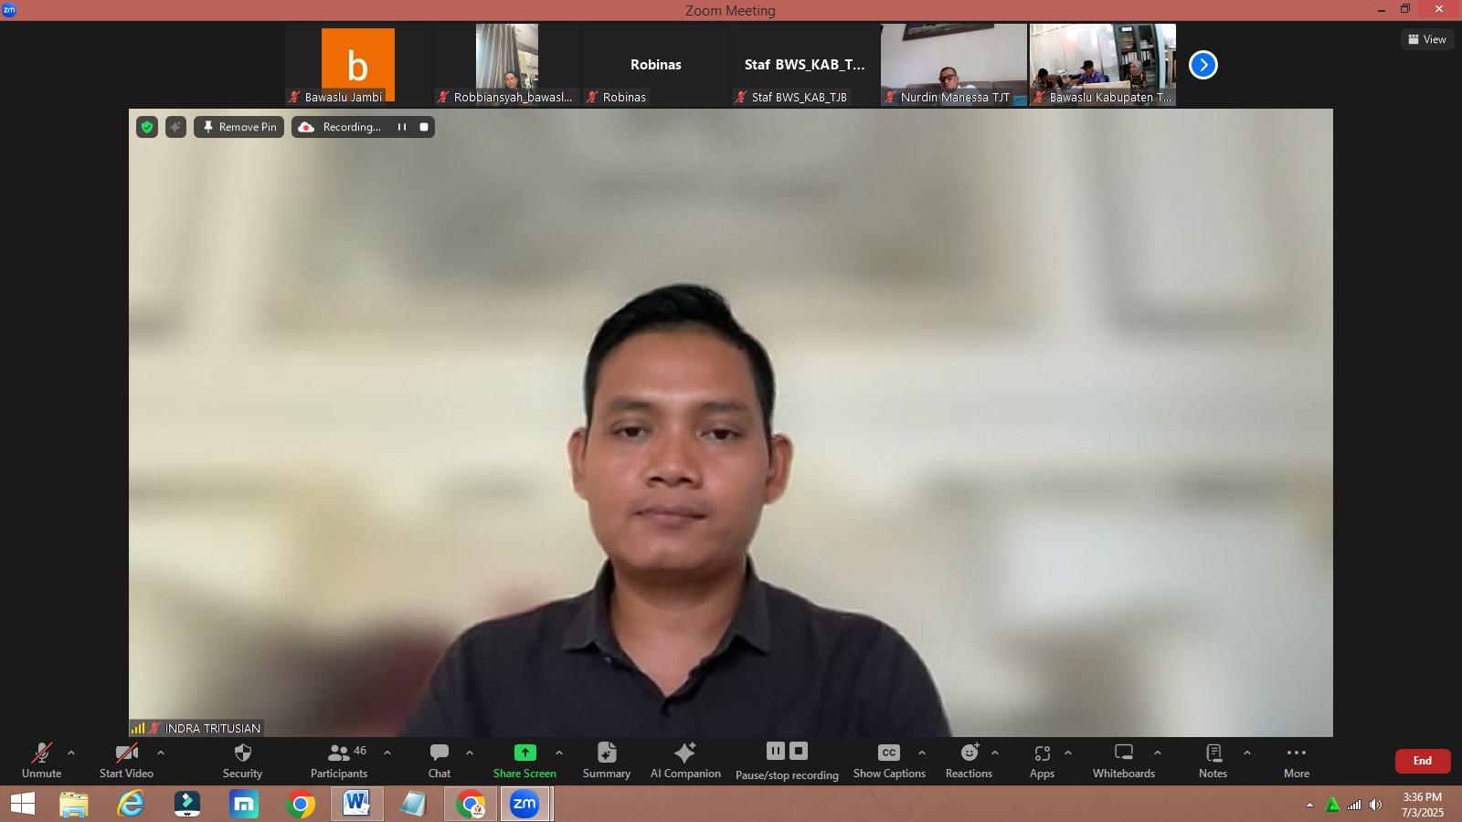Unmute the microphone
Screen dimensions: 1462x822
coord(42,753)
